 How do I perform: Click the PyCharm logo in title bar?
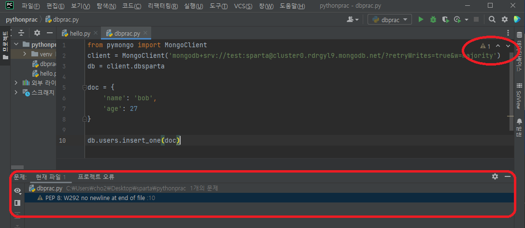pos(10,5)
